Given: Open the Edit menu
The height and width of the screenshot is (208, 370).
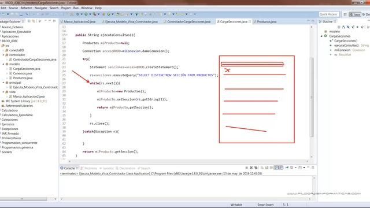Looking at the screenshot, I should pos(3,8).
